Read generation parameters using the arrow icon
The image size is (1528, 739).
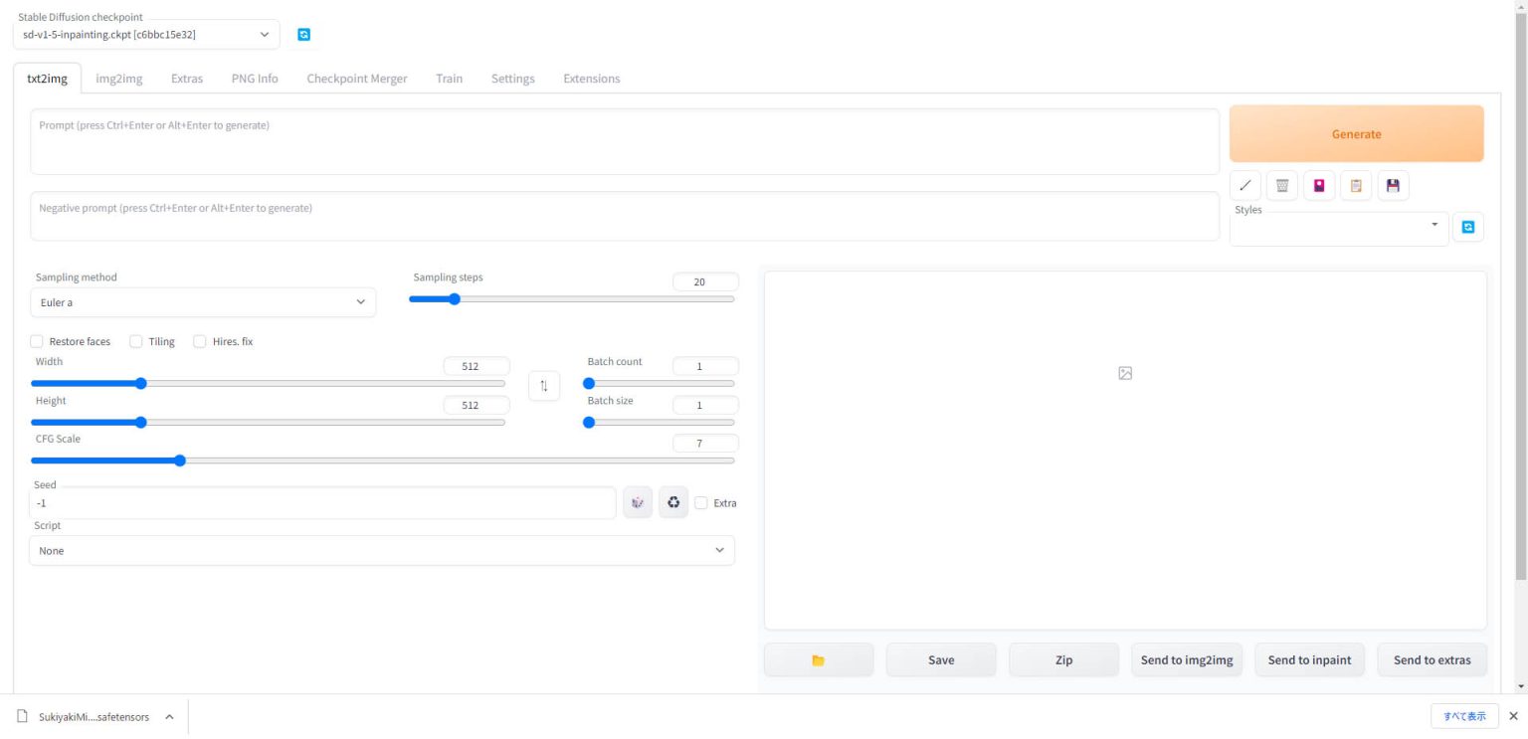coord(1244,185)
